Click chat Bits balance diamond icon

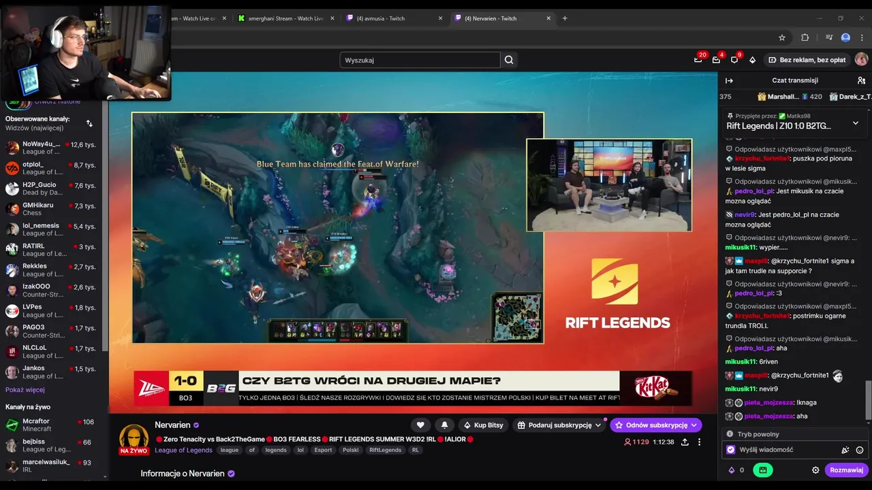click(x=732, y=470)
